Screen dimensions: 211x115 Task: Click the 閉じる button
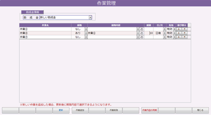pyautogui.click(x=200, y=110)
